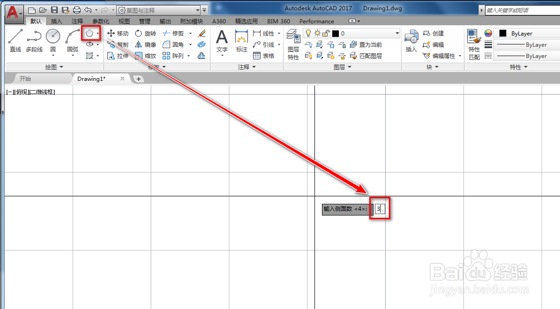
Task: Open the 管理 ribbon tab
Action: point(145,22)
